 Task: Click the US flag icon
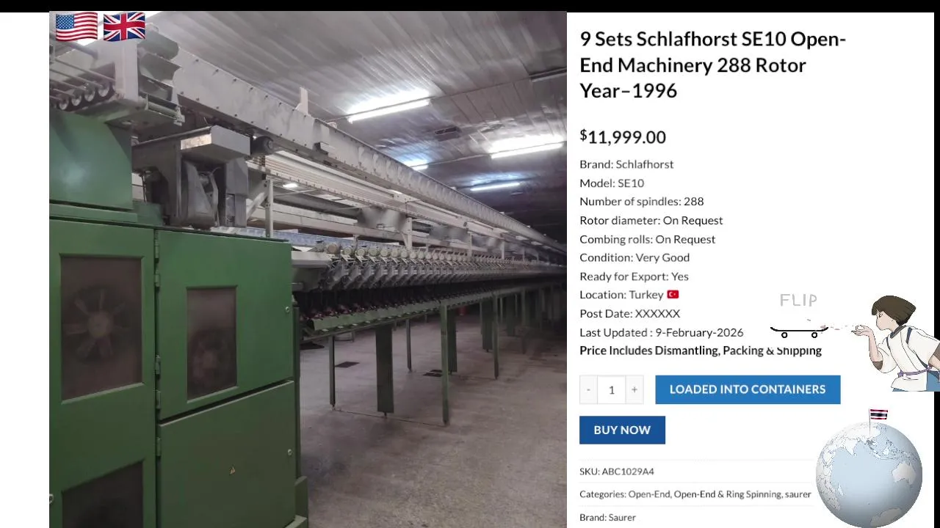pyautogui.click(x=76, y=27)
